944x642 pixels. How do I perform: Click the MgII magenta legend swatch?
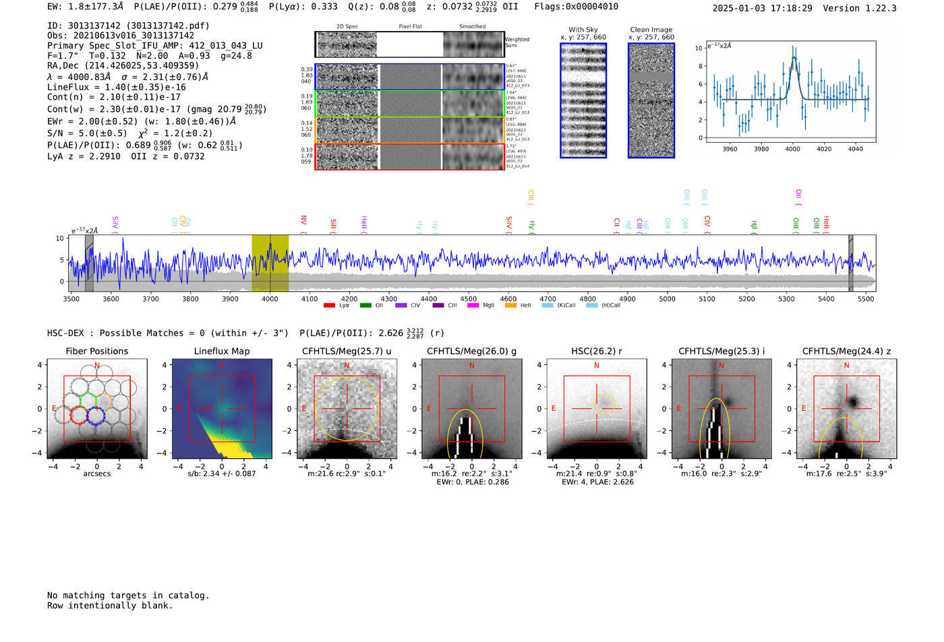pos(474,305)
